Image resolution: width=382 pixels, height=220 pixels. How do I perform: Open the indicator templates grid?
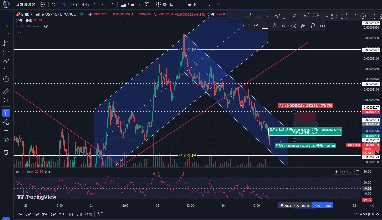click(147, 4)
